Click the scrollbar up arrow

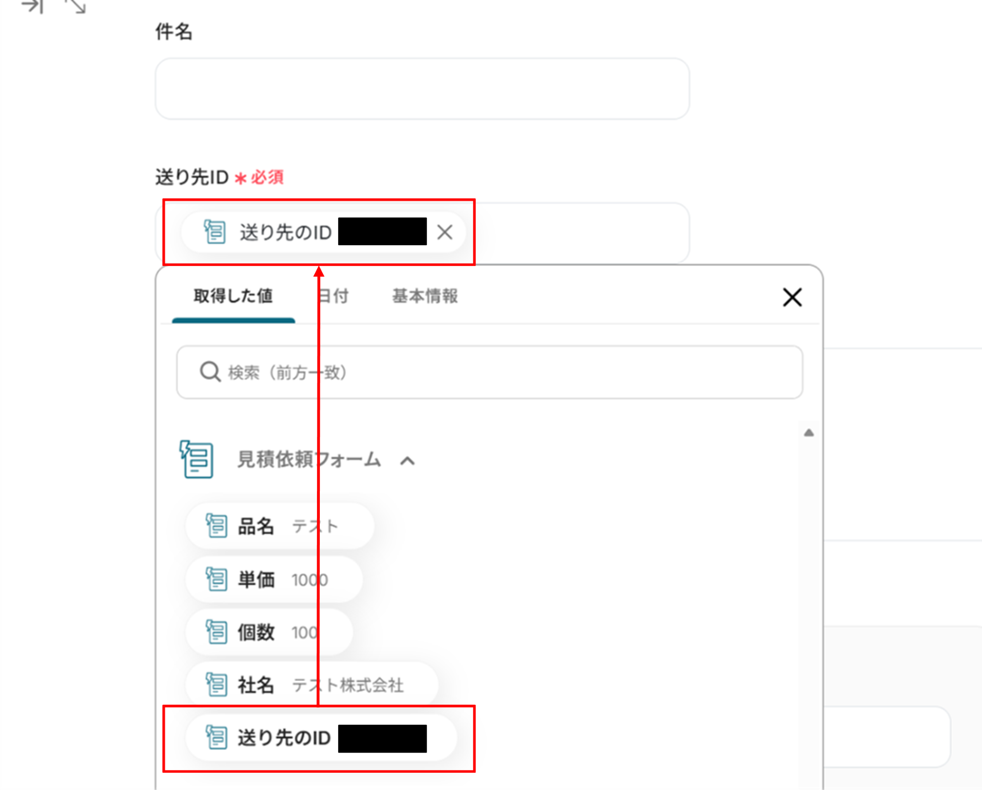tap(808, 432)
